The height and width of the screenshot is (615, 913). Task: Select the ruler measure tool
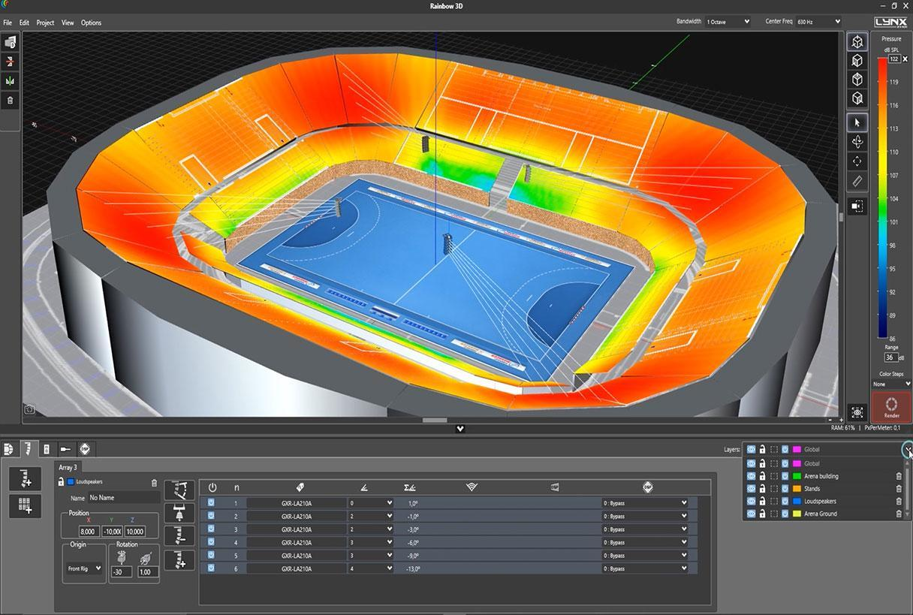[857, 181]
